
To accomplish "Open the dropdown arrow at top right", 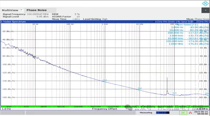I will coord(205,10).
